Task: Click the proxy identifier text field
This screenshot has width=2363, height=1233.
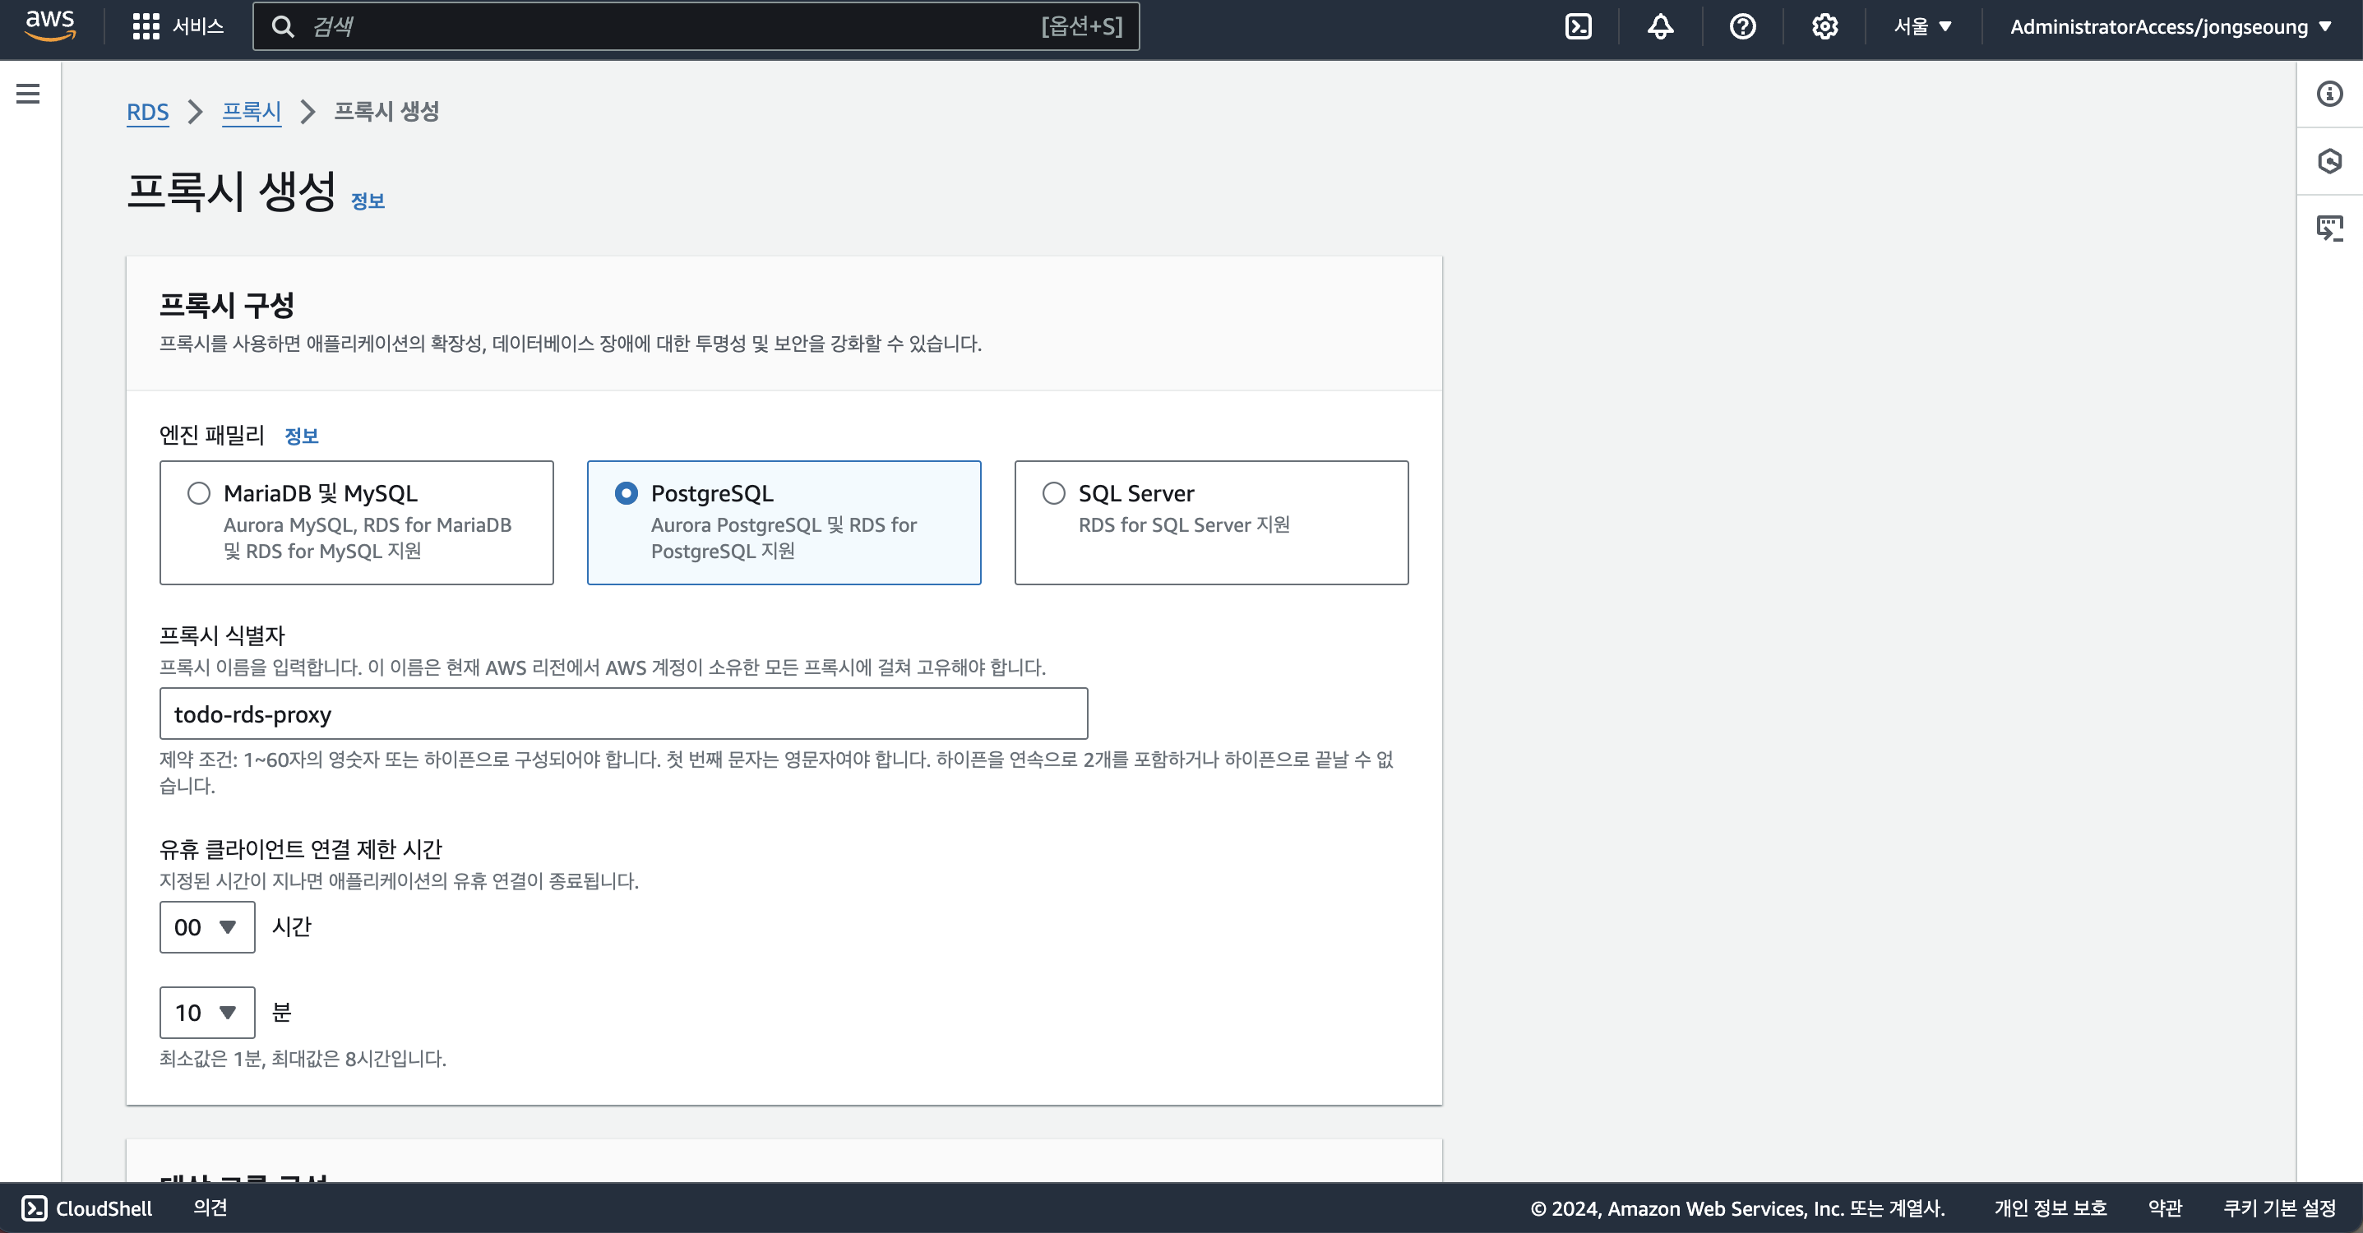Action: [x=624, y=713]
